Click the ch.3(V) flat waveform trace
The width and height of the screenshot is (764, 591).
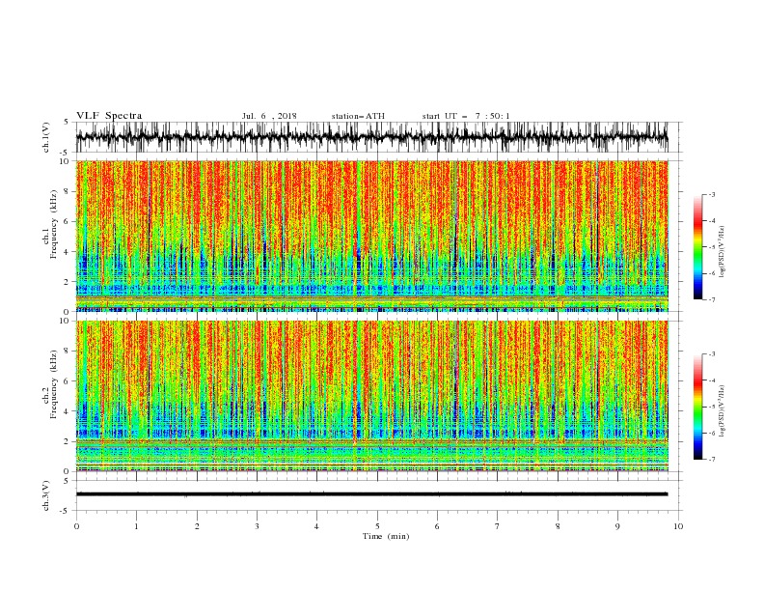[x=371, y=494]
